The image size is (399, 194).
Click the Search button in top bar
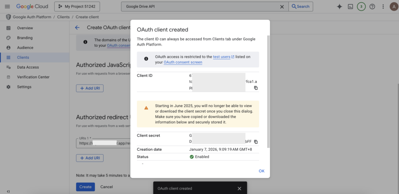coord(300,7)
